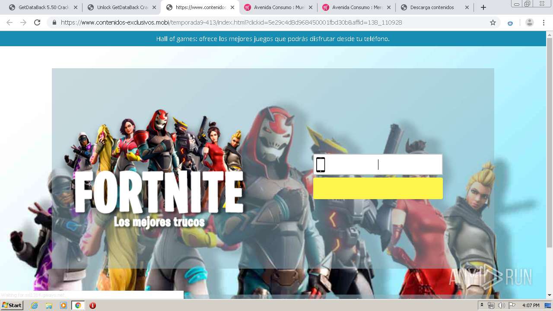Image resolution: width=553 pixels, height=311 pixels.
Task: Select Chrome in the taskbar
Action: click(78, 305)
